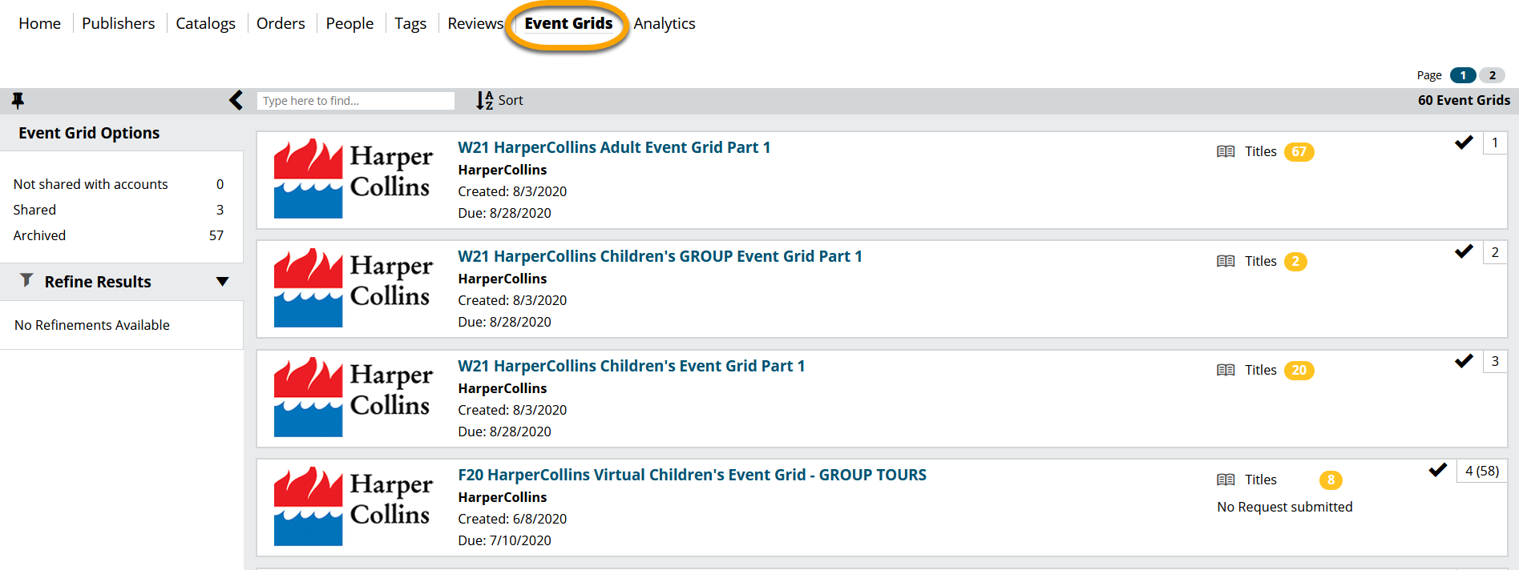The height and width of the screenshot is (570, 1519).
Task: Click the A-Z Sort icon
Action: pyautogui.click(x=485, y=100)
